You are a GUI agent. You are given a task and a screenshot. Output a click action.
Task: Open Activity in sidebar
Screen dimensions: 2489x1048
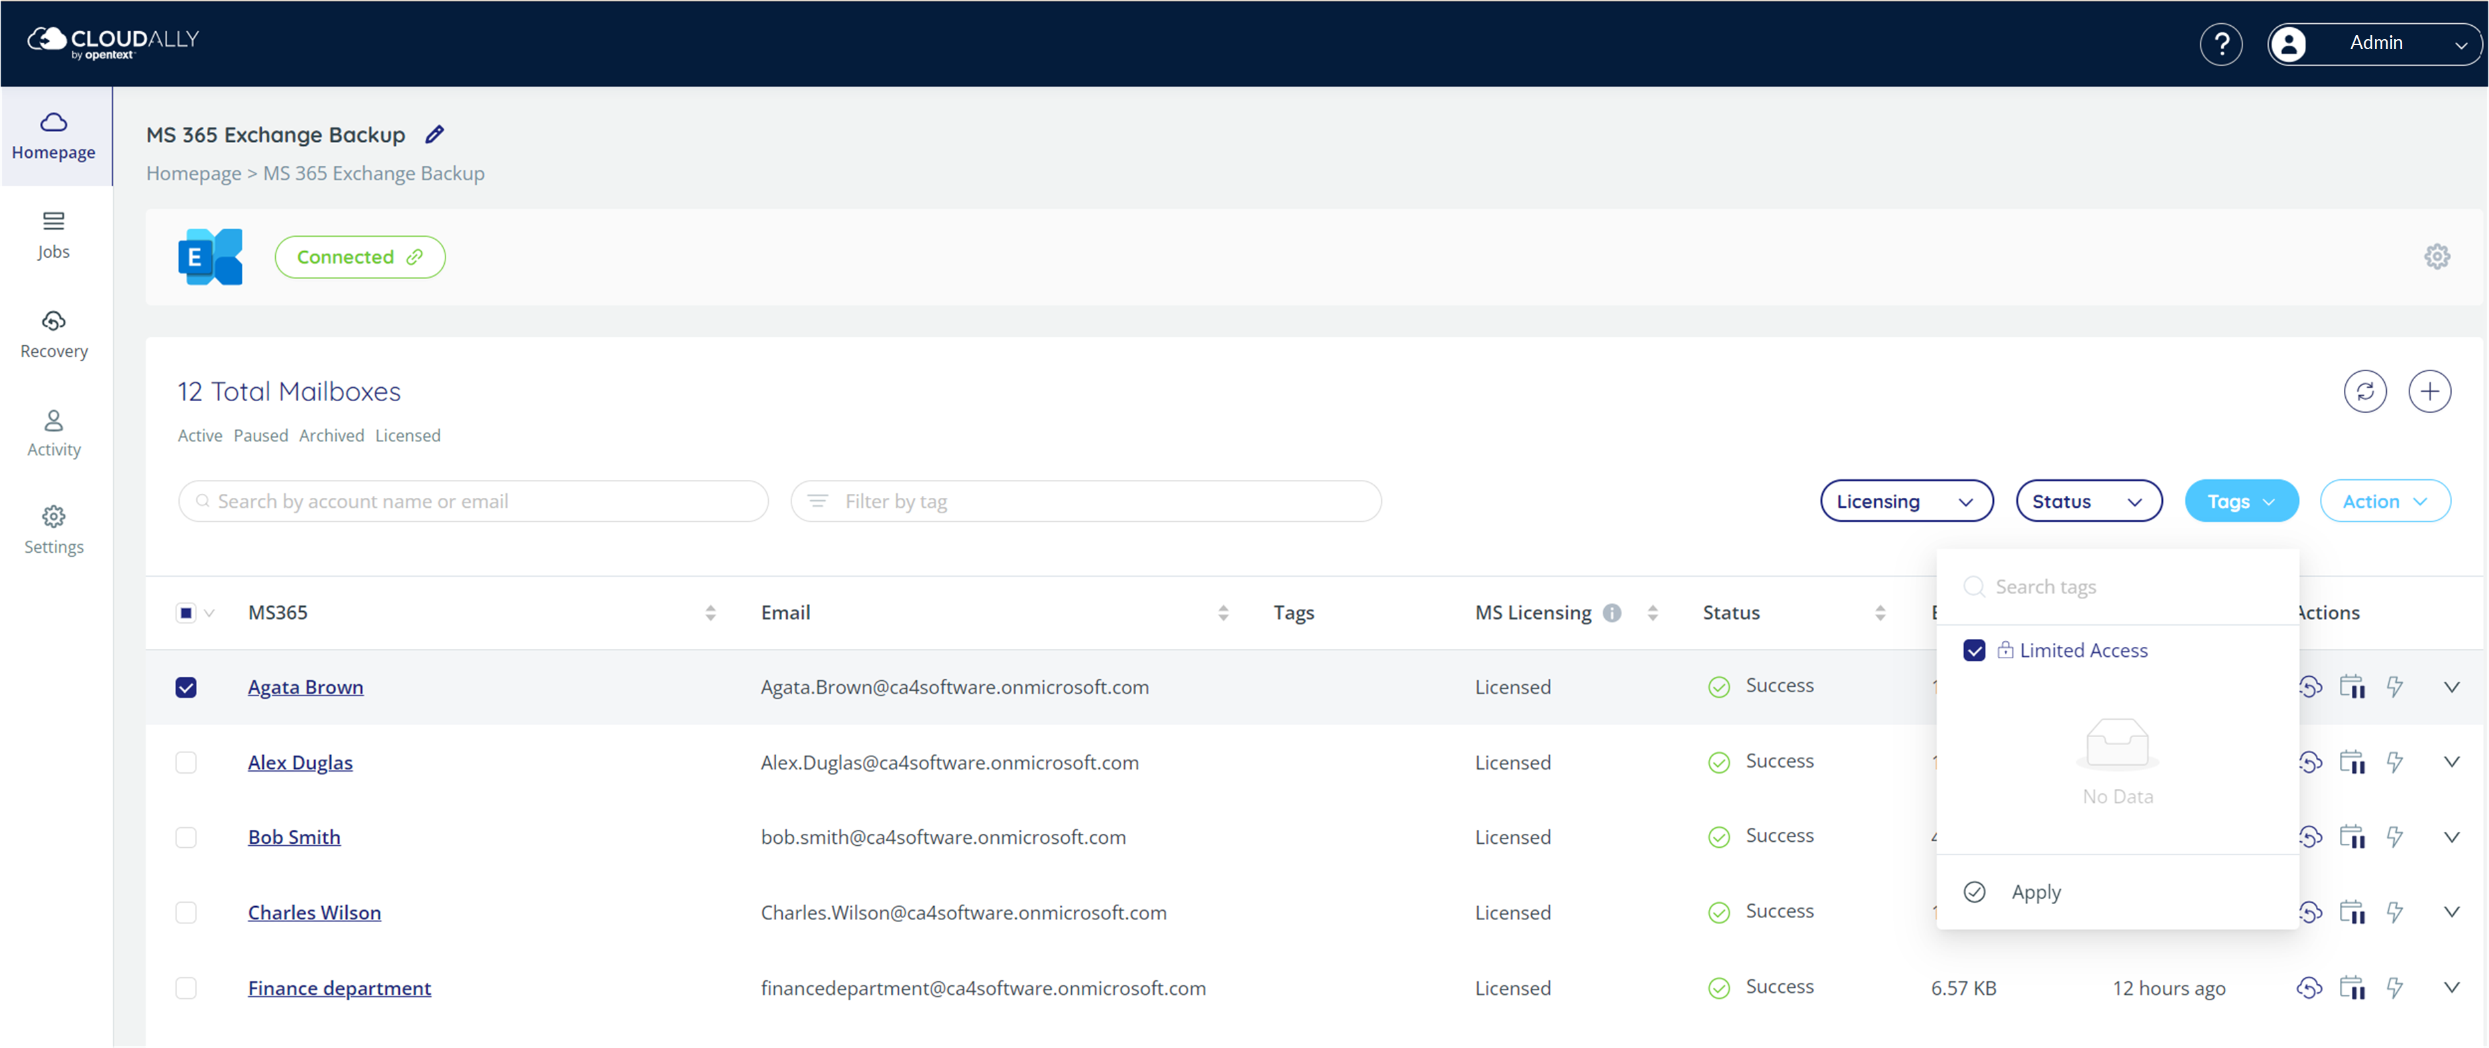coord(54,434)
